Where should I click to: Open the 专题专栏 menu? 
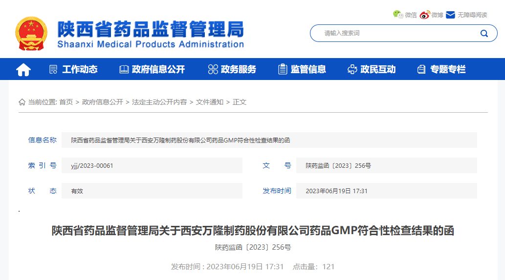[x=448, y=69]
